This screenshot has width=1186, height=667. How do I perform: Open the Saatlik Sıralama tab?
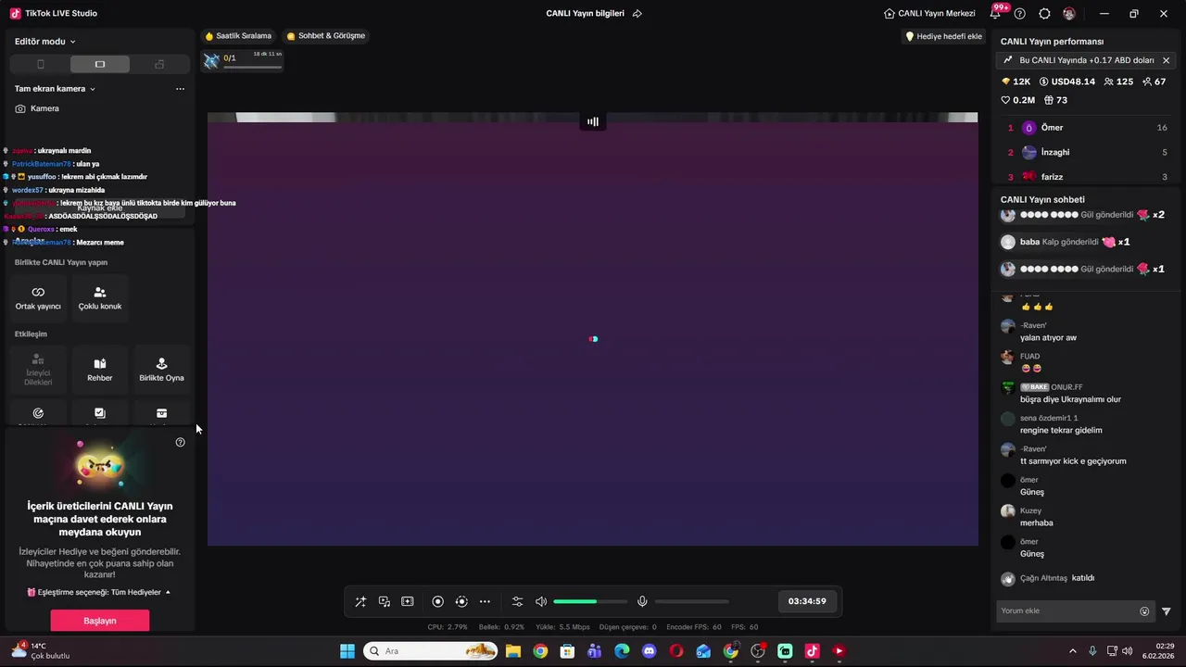pos(238,36)
